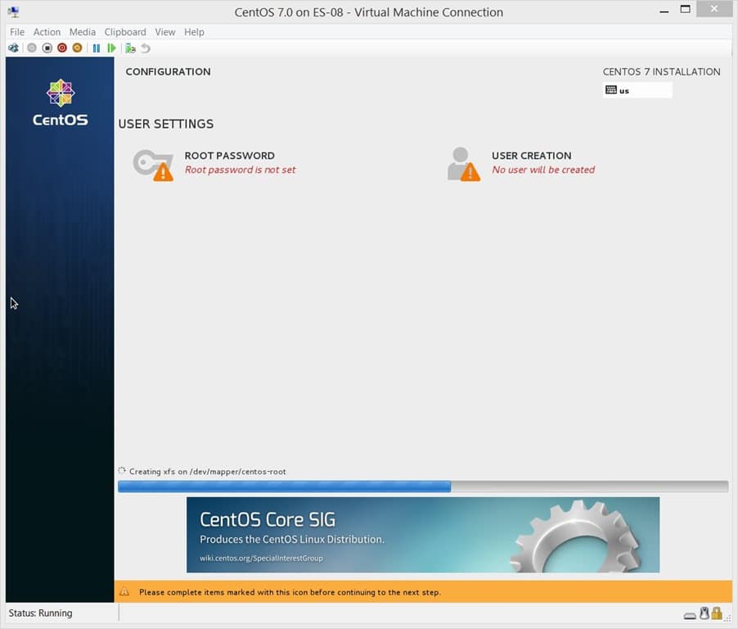Open the keyboard layout selector showing us
738x629 pixels.
(637, 90)
